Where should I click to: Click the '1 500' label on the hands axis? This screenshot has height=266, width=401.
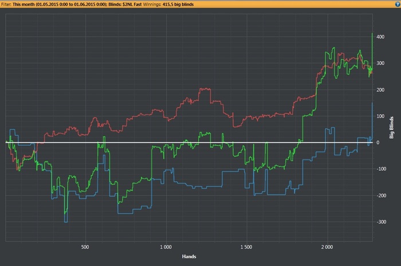246,247
